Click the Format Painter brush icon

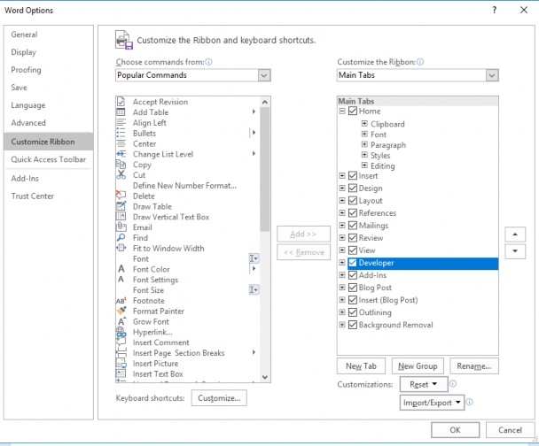(x=121, y=311)
